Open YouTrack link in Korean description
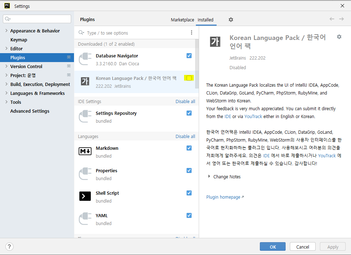The width and height of the screenshot is (351, 255). click(327, 155)
